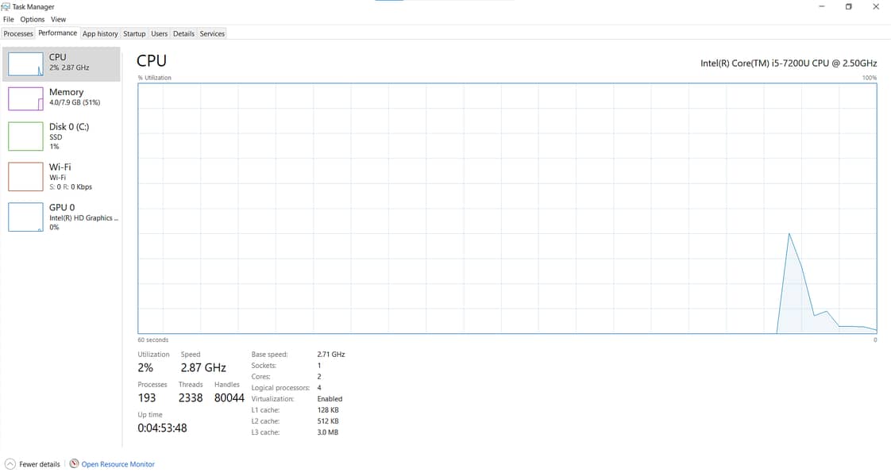891x476 pixels.
Task: Click Memory usage text '4.0/7.9 GB (51%)'
Action: [x=75, y=102]
